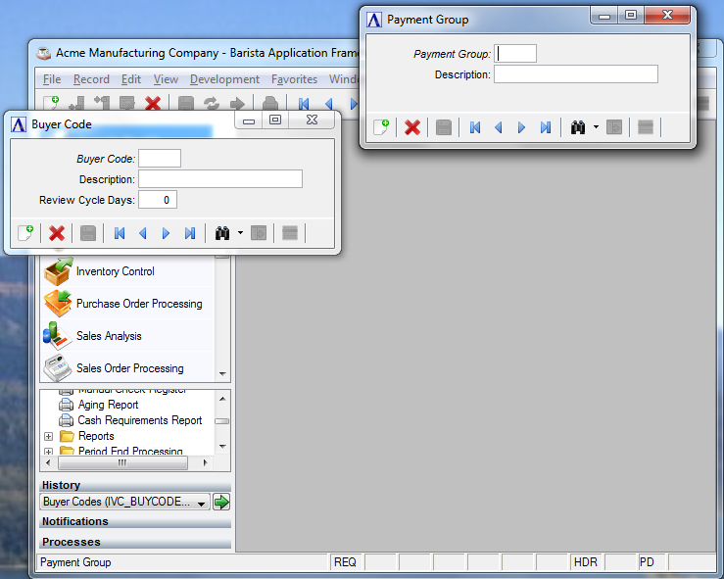Expand the Notifications section
Image resolution: width=724 pixels, height=579 pixels.
(x=135, y=522)
